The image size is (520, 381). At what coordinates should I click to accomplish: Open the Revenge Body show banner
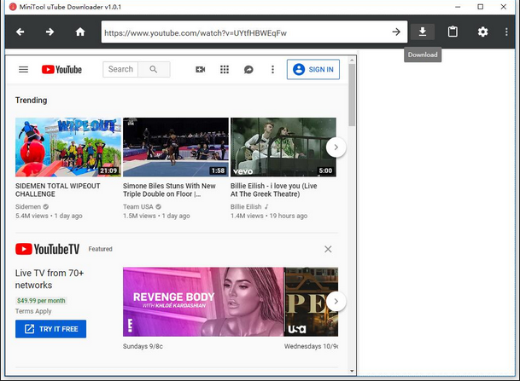tap(203, 302)
